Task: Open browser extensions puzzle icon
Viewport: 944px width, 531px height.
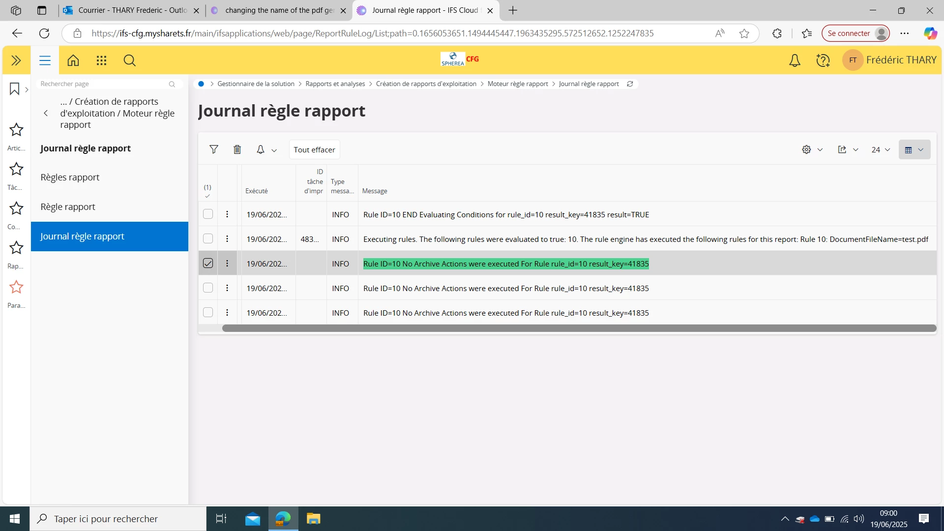Action: (x=777, y=33)
